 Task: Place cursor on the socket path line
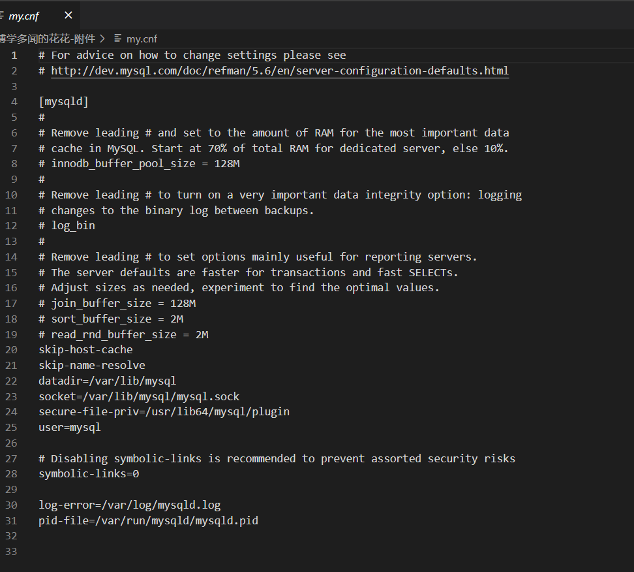139,396
